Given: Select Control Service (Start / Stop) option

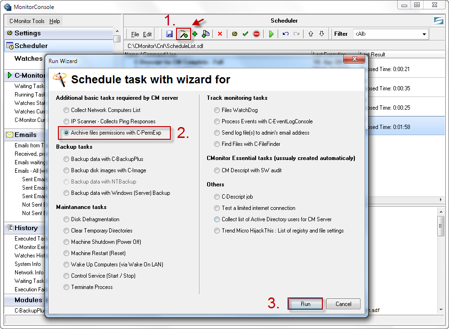Looking at the screenshot, I should coord(100,276).
